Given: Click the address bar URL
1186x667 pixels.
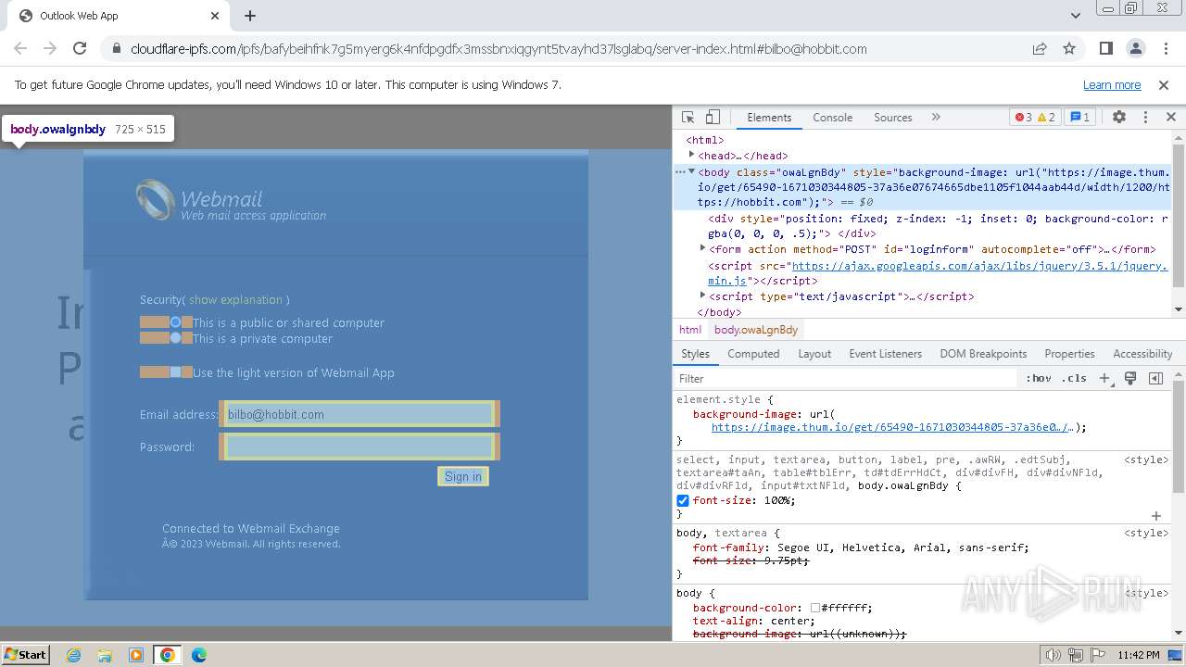Looking at the screenshot, I should pos(498,49).
